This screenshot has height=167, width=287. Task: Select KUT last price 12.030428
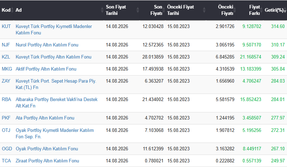coord(153,27)
